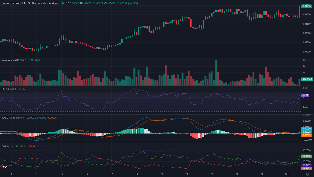The height and width of the screenshot is (177, 314).
Task: Select the RSI 14 SMA 1 indicator legend
Action: [9, 89]
